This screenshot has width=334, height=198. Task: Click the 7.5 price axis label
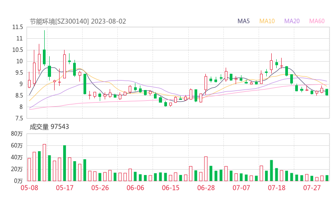pyautogui.click(x=18, y=118)
